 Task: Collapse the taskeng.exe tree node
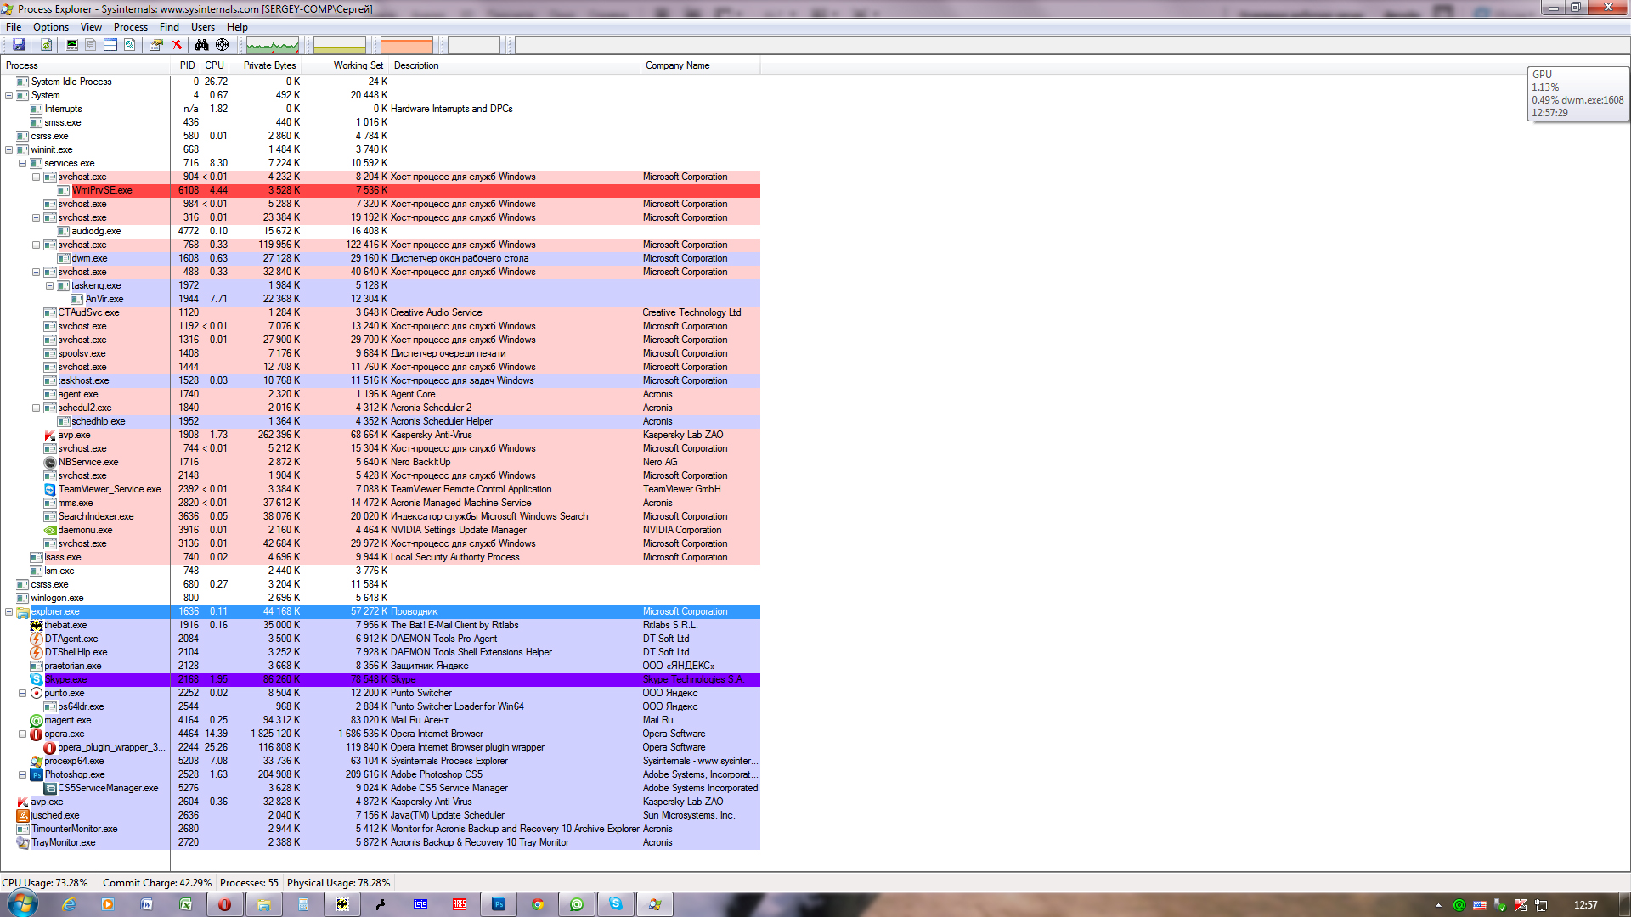[x=50, y=285]
